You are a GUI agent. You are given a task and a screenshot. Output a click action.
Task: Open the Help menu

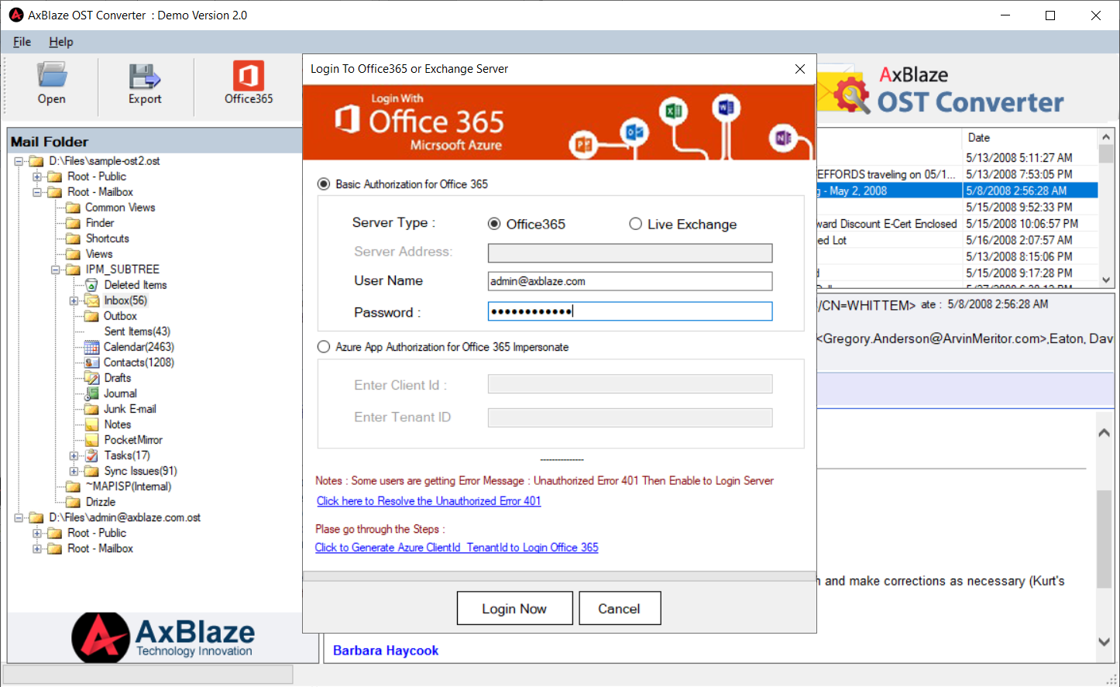tap(61, 42)
